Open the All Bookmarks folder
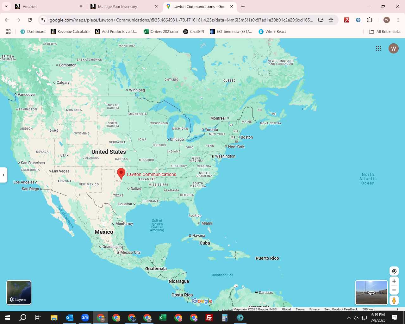This screenshot has height=324, width=405. [385, 32]
